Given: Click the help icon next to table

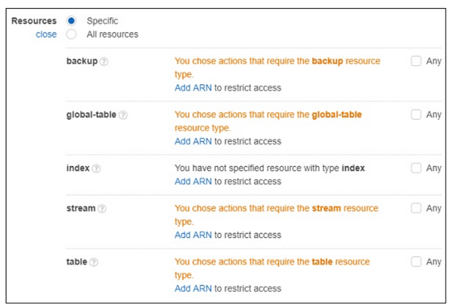Looking at the screenshot, I should 94,262.
